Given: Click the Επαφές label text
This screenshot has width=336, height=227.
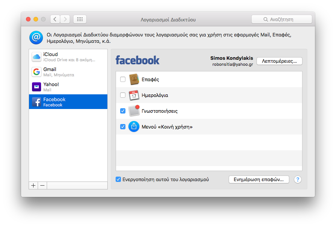Looking at the screenshot, I should [150, 80].
